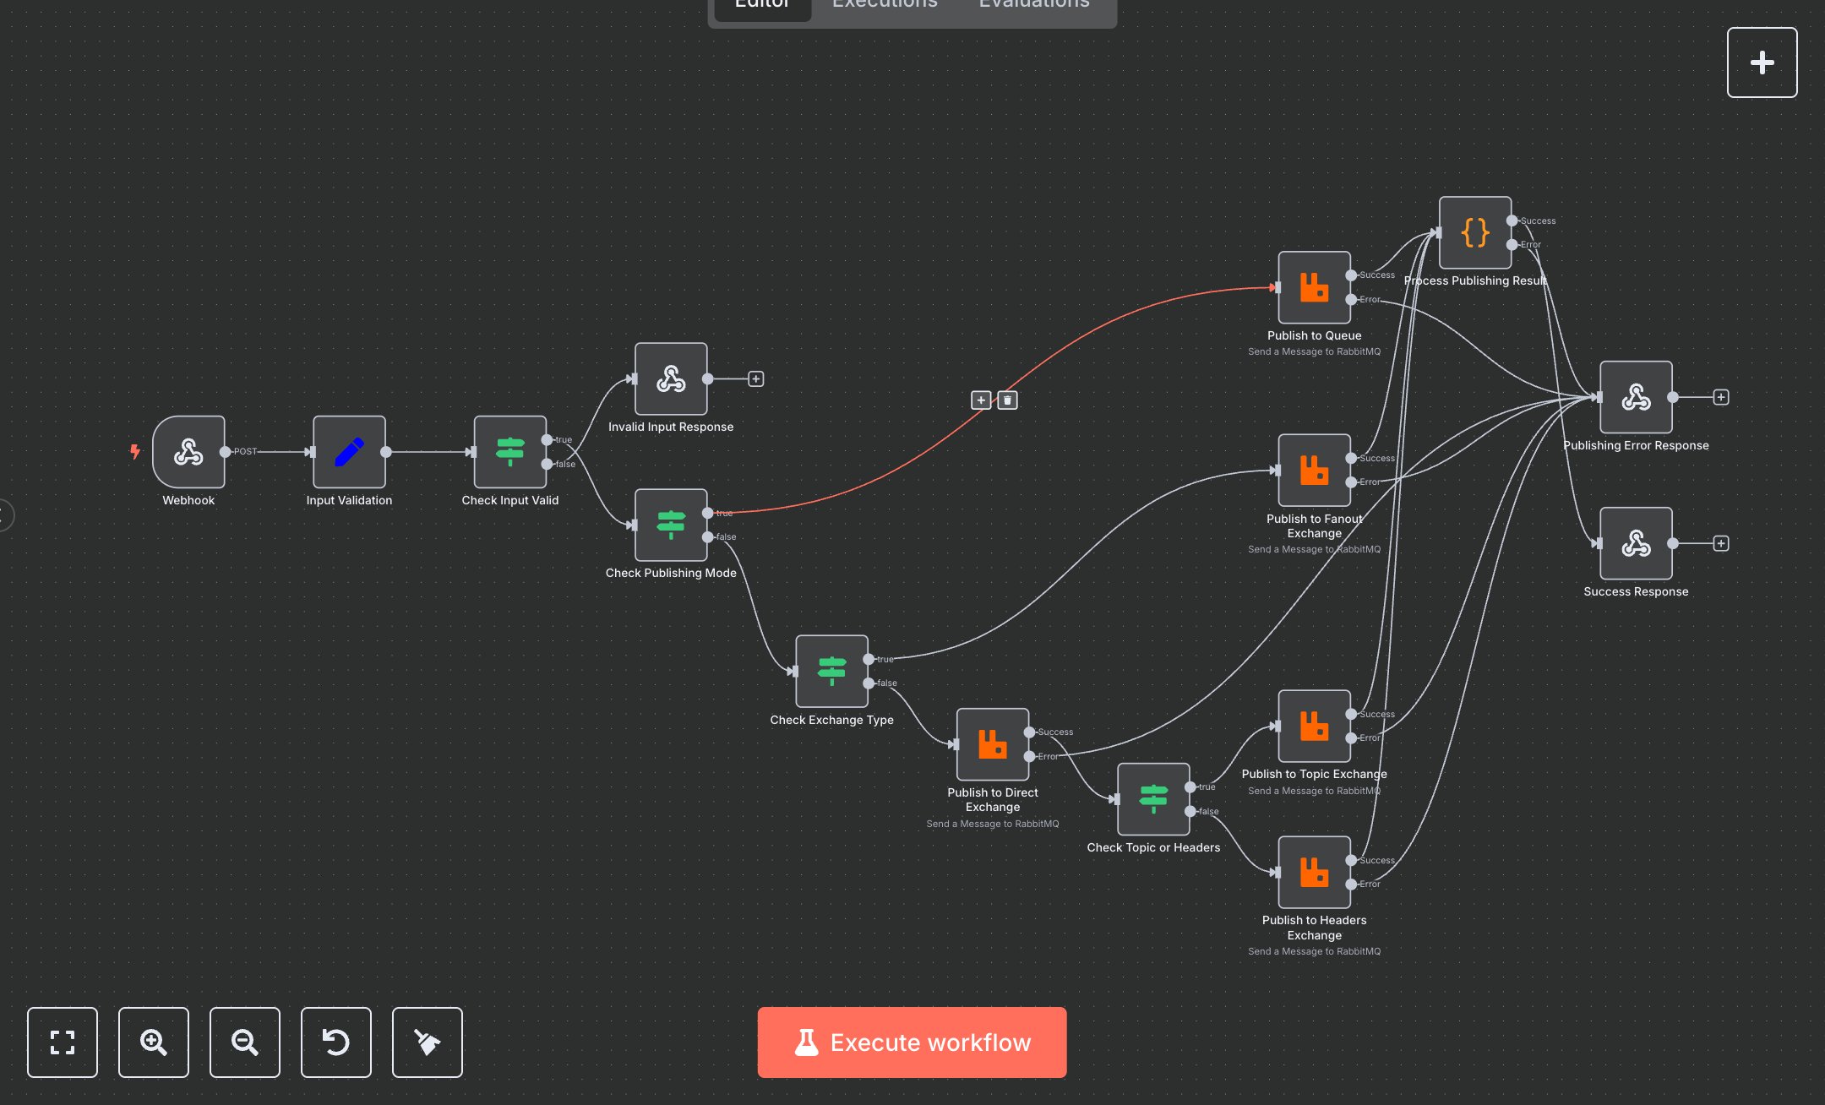The image size is (1825, 1105).
Task: Open the Check Publishing Mode node
Action: click(670, 525)
